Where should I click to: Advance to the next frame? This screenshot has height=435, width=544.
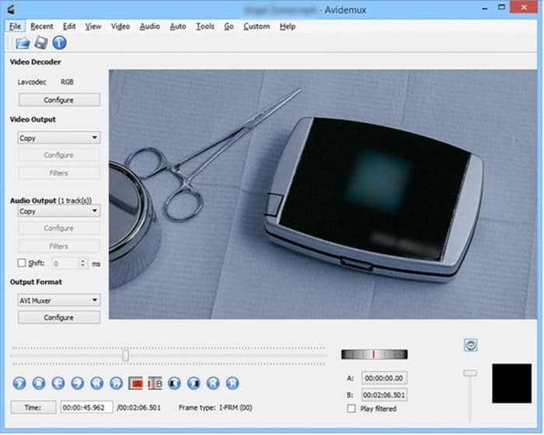coord(78,383)
